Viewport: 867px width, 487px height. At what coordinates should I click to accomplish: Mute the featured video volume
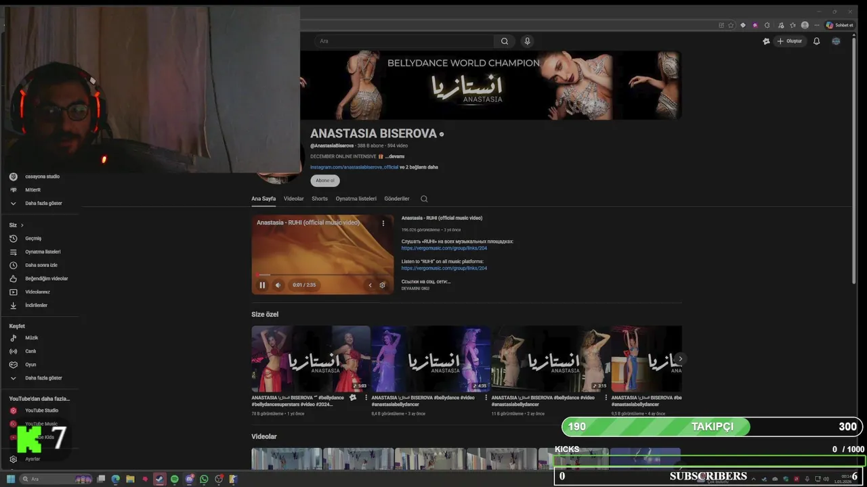tap(278, 285)
